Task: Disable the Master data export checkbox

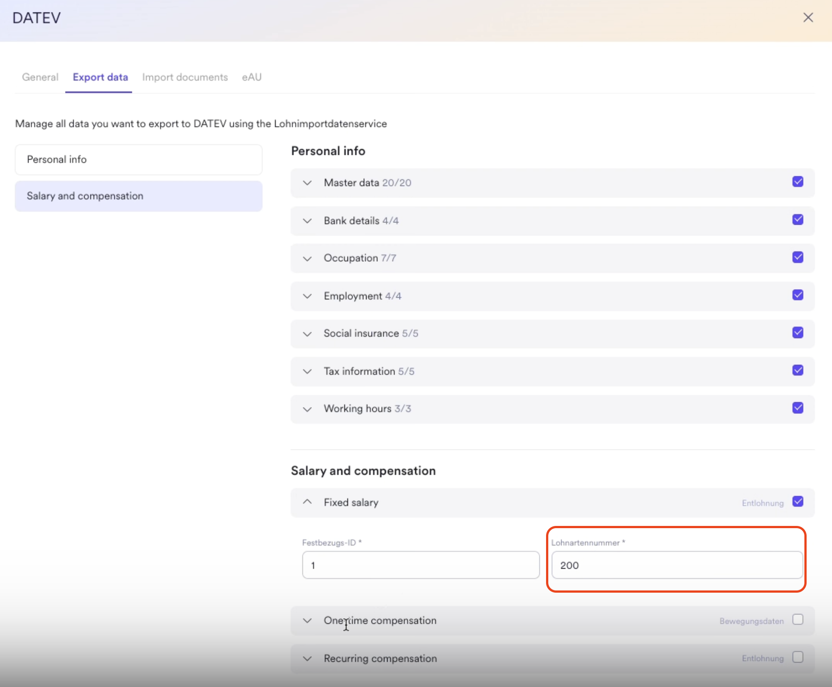Action: click(x=797, y=182)
